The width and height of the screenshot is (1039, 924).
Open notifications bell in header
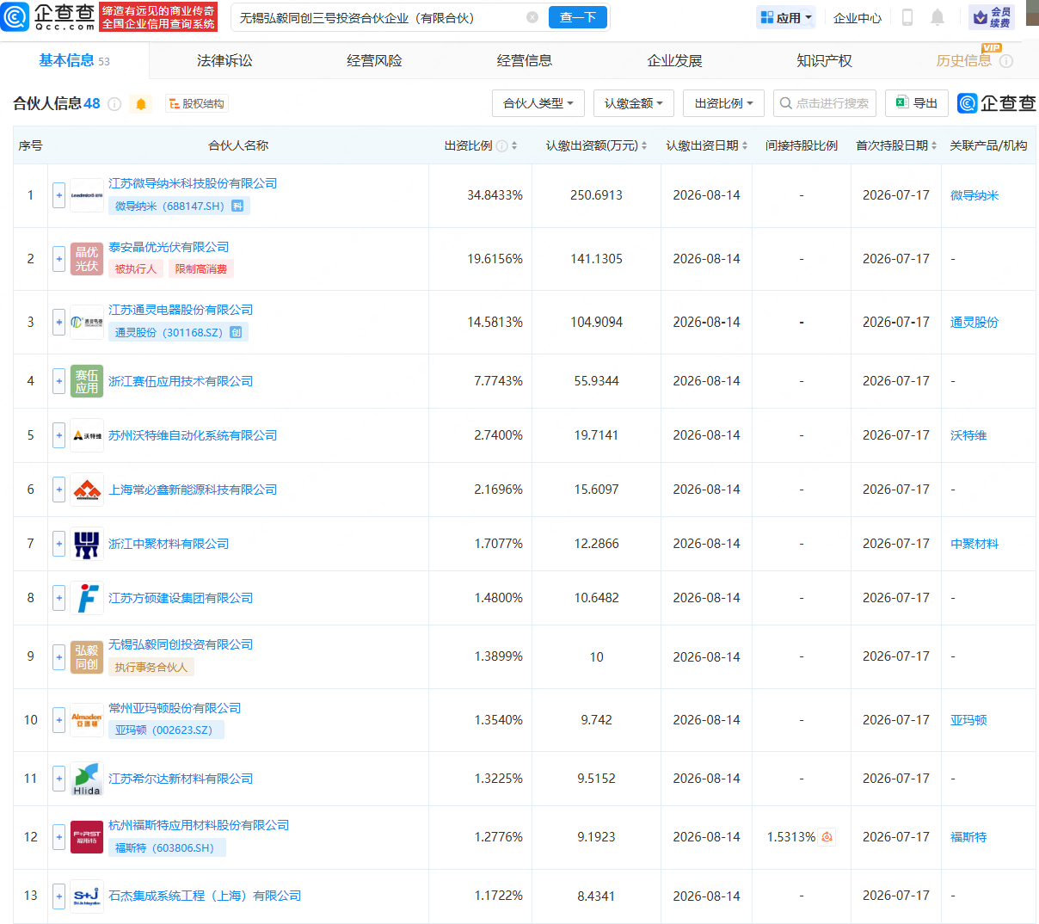coord(938,17)
